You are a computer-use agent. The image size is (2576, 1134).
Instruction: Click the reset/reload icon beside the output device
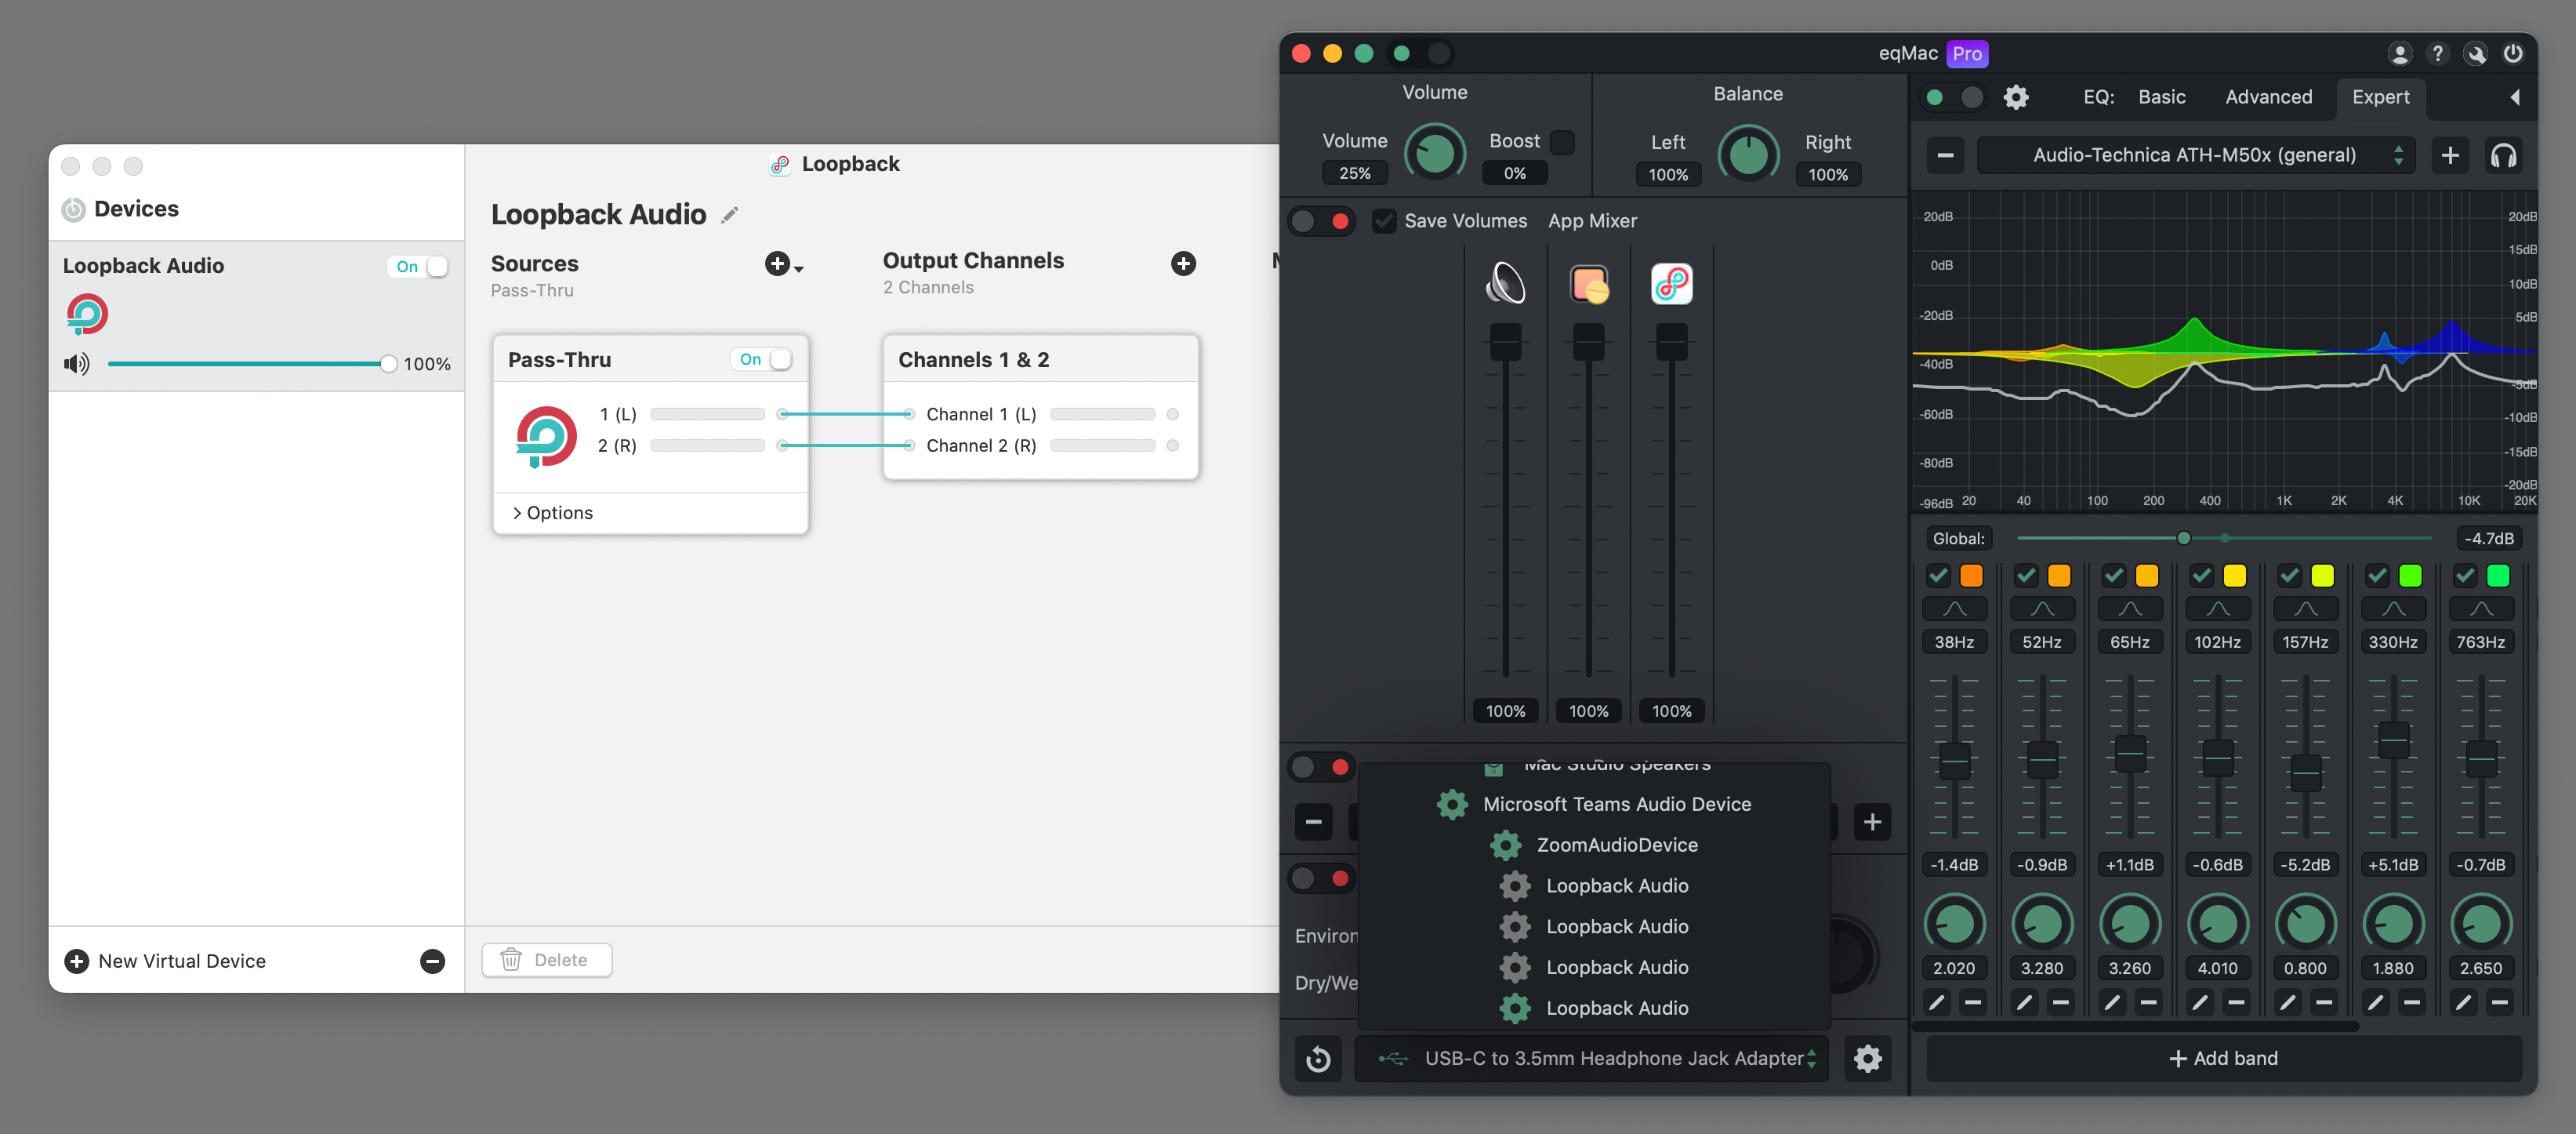(1319, 1058)
